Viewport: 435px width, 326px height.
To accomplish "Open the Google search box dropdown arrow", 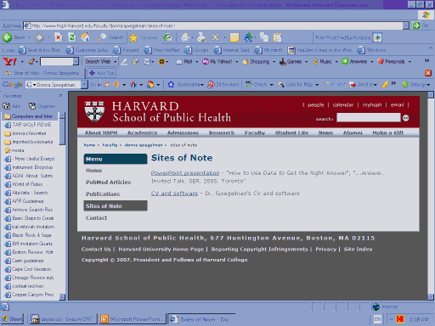I will [x=84, y=84].
